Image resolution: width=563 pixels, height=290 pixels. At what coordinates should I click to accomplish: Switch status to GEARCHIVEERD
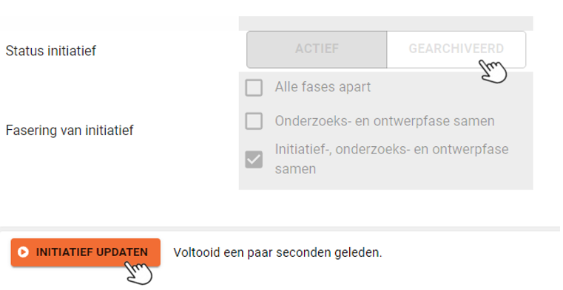pos(456,49)
